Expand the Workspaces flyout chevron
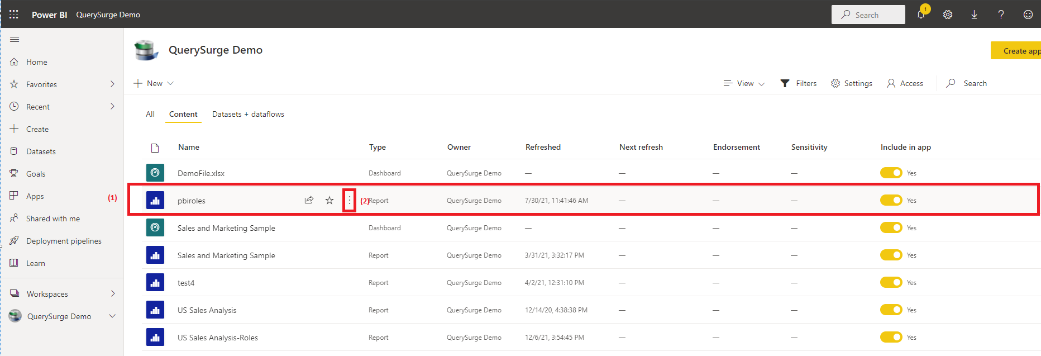 click(112, 293)
